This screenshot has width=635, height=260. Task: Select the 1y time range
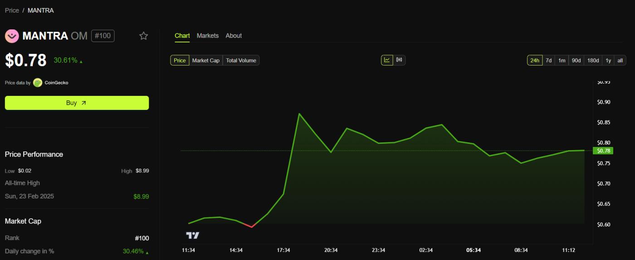(x=608, y=61)
